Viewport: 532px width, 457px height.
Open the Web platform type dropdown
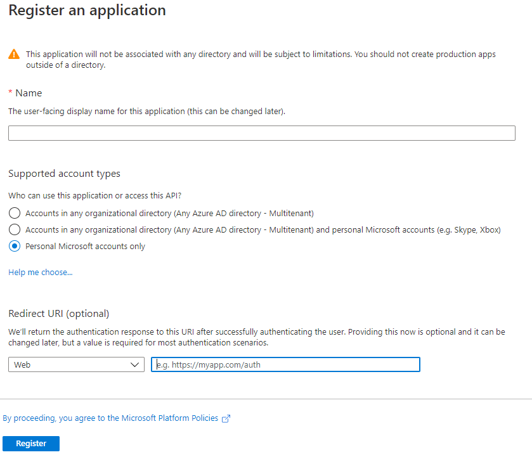click(76, 365)
